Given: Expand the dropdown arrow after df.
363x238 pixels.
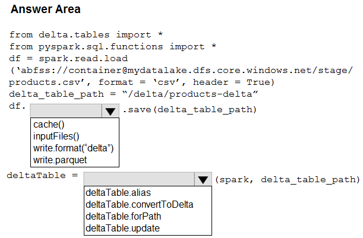Looking at the screenshot, I should [111, 111].
